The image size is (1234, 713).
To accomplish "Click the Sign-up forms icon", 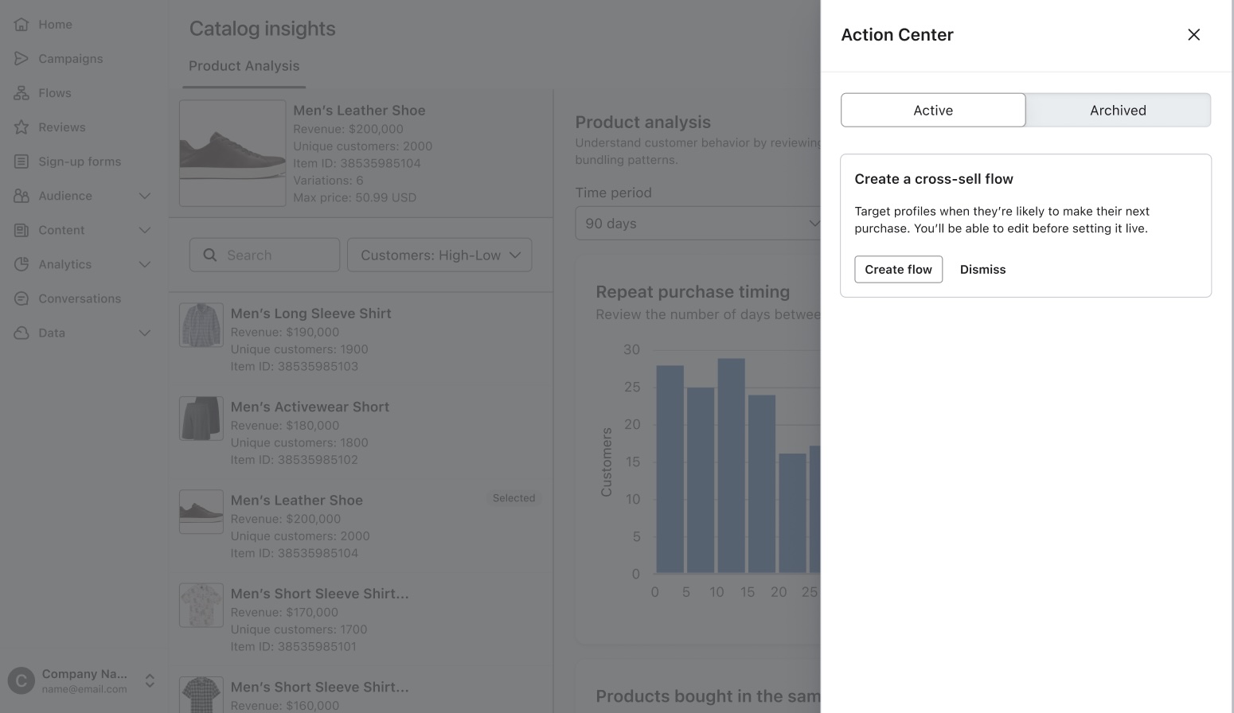I will point(21,162).
